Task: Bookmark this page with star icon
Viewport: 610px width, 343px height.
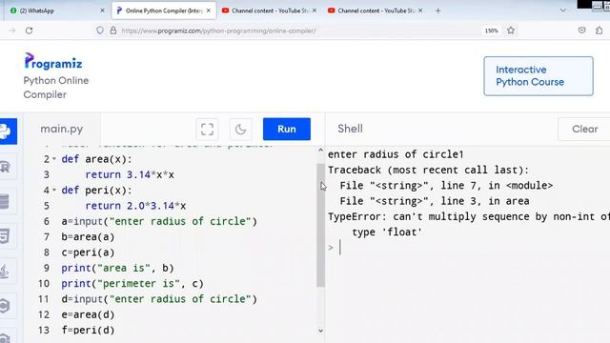Action: (511, 30)
